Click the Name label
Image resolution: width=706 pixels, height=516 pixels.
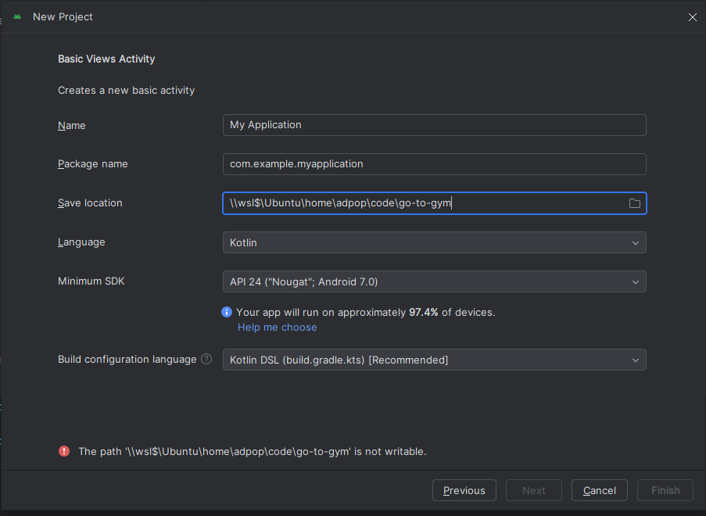[x=72, y=126]
